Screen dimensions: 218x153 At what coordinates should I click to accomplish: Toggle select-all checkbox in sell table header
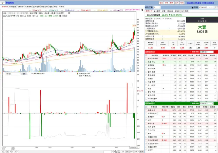(146, 107)
